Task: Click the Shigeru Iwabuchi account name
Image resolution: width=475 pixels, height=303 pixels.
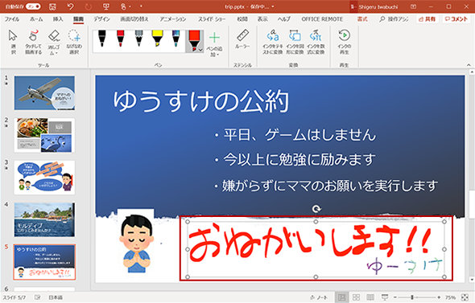Action: coord(378,6)
